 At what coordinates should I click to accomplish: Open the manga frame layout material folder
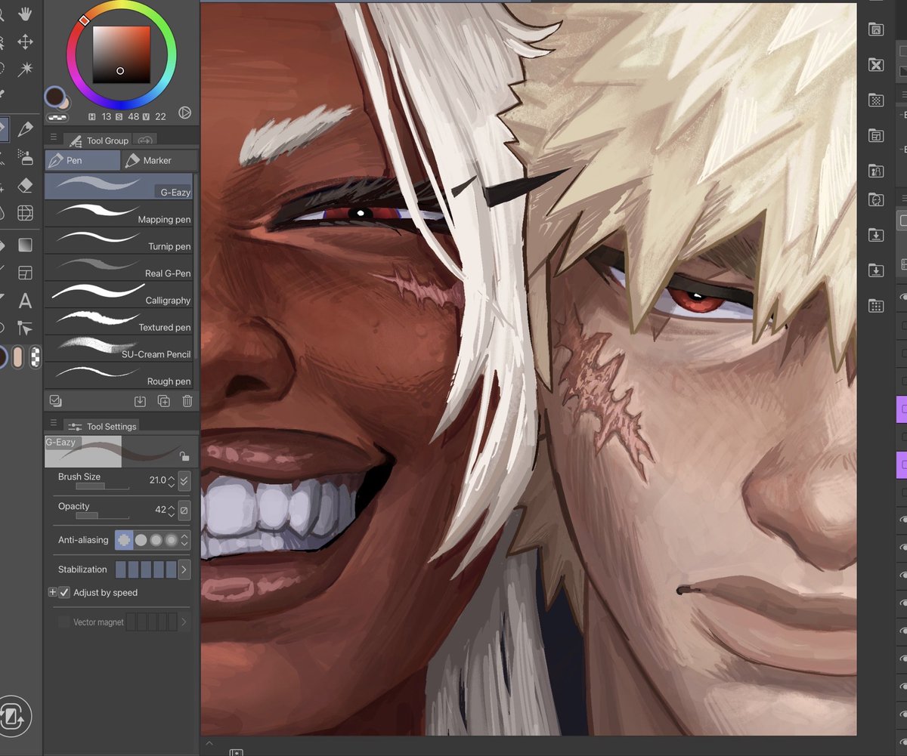point(876,136)
